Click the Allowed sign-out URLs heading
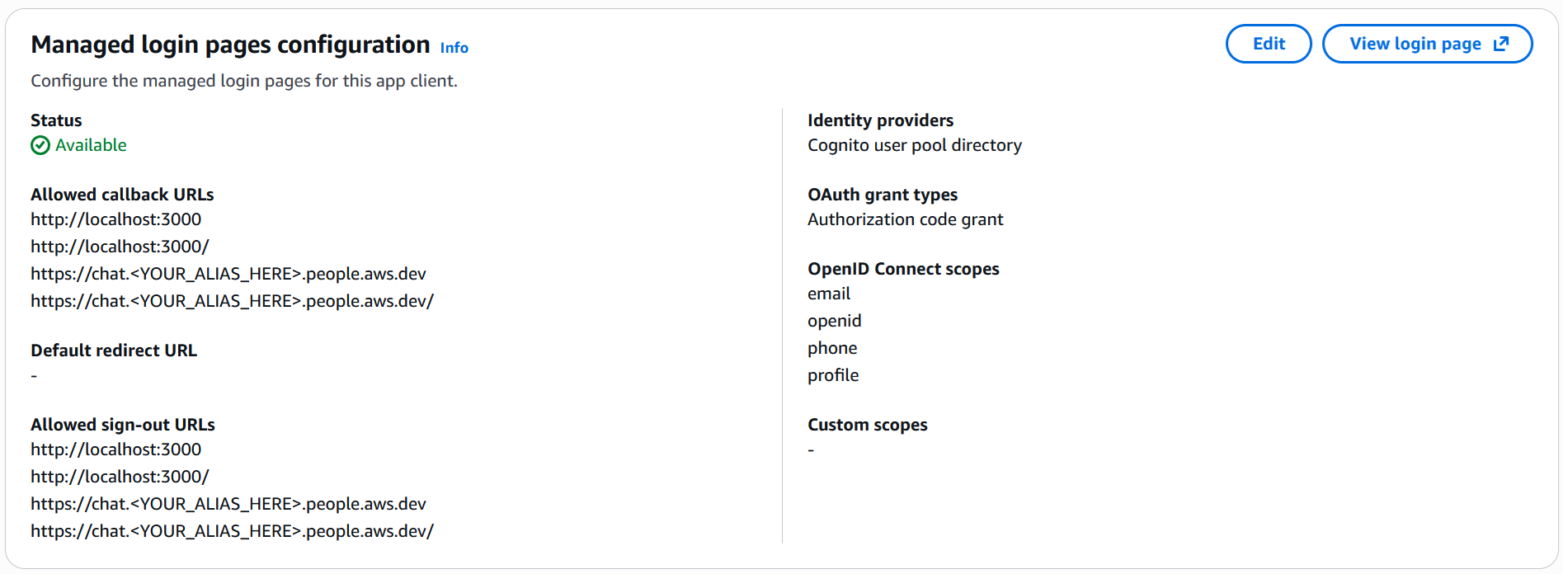Viewport: 1563px width, 574px height. (123, 424)
